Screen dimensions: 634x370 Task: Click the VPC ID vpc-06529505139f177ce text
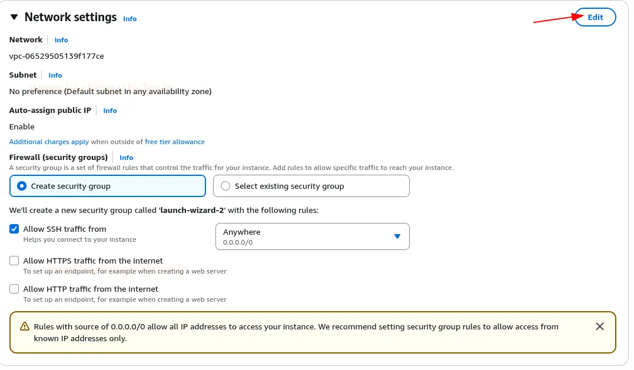[x=57, y=56]
